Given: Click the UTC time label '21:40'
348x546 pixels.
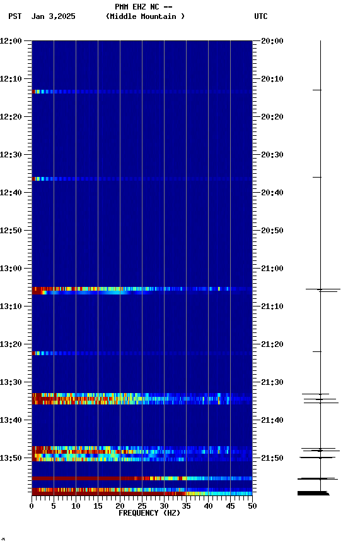Looking at the screenshot, I should click(272, 421).
